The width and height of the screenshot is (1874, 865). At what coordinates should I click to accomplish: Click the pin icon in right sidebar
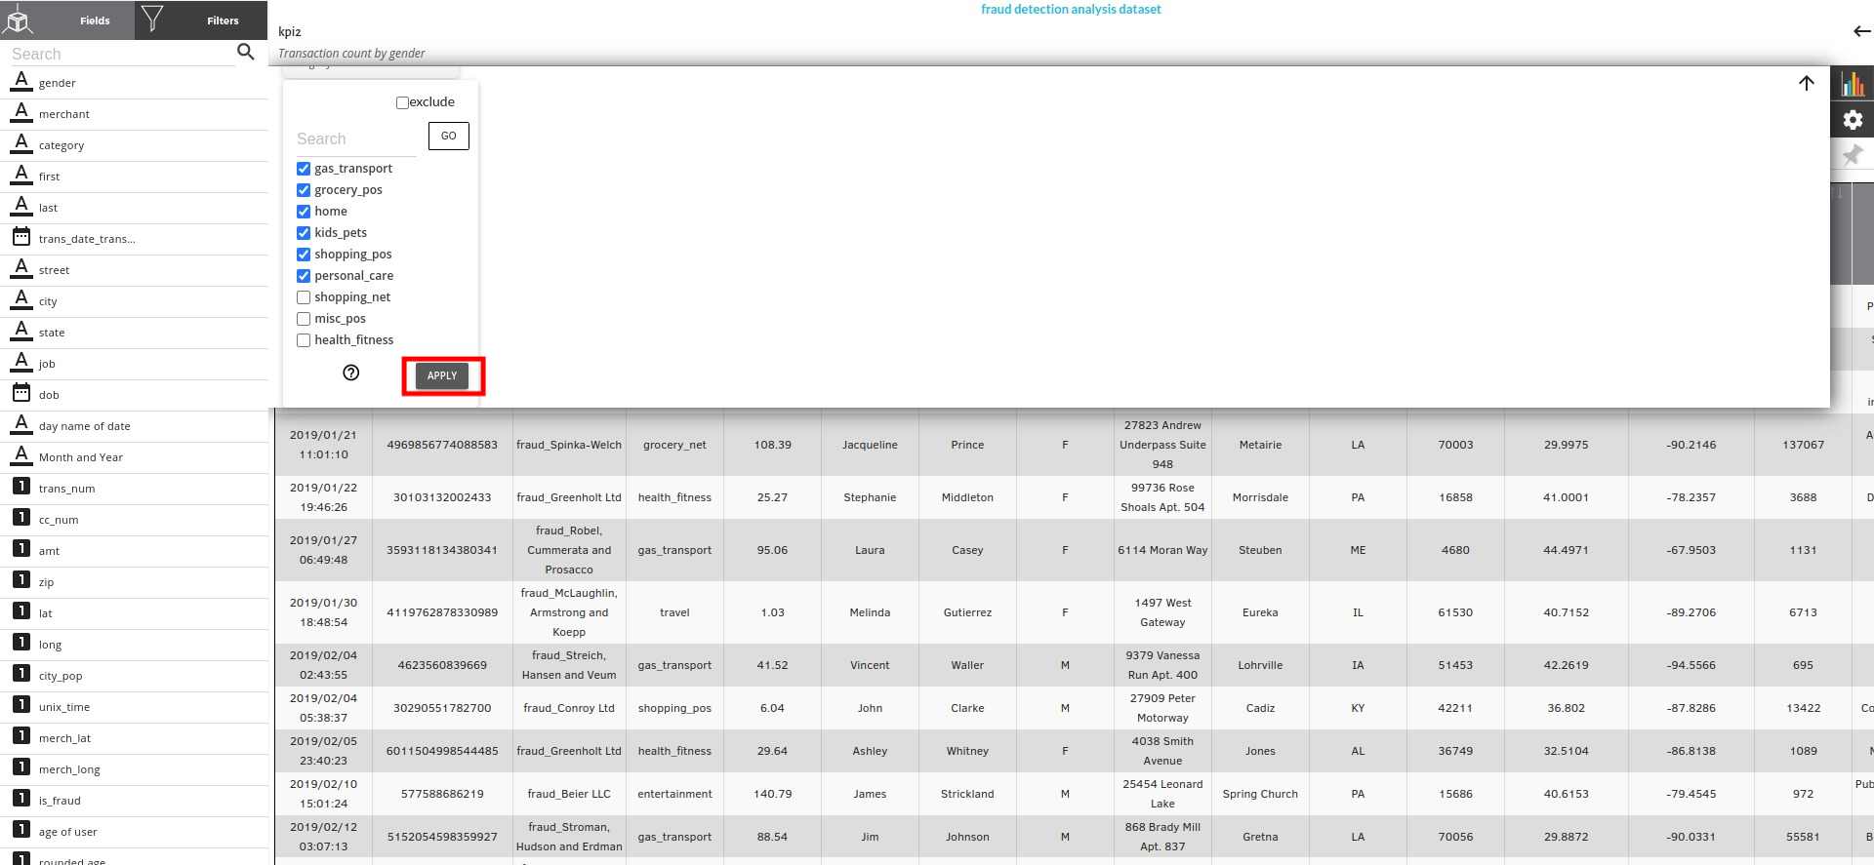pos(1853,154)
